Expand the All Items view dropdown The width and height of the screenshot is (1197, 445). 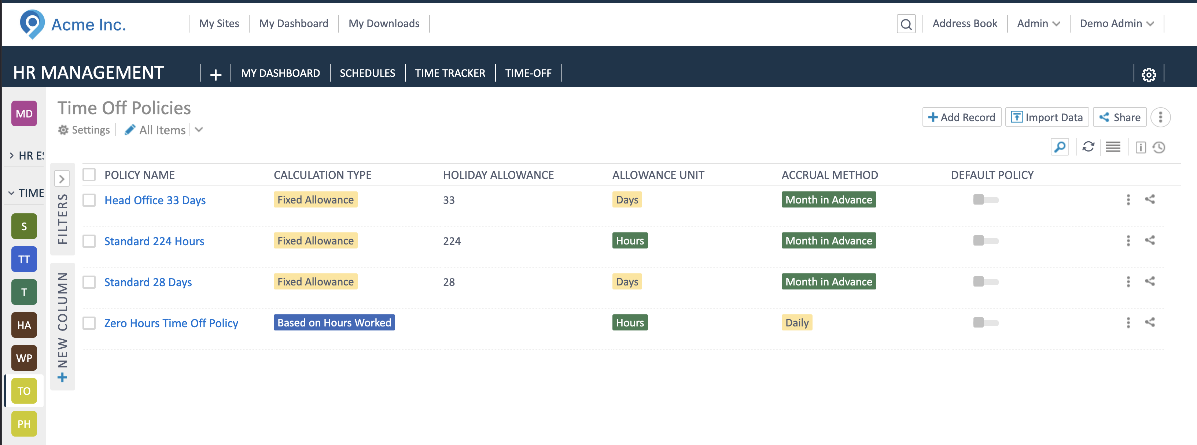tap(199, 130)
